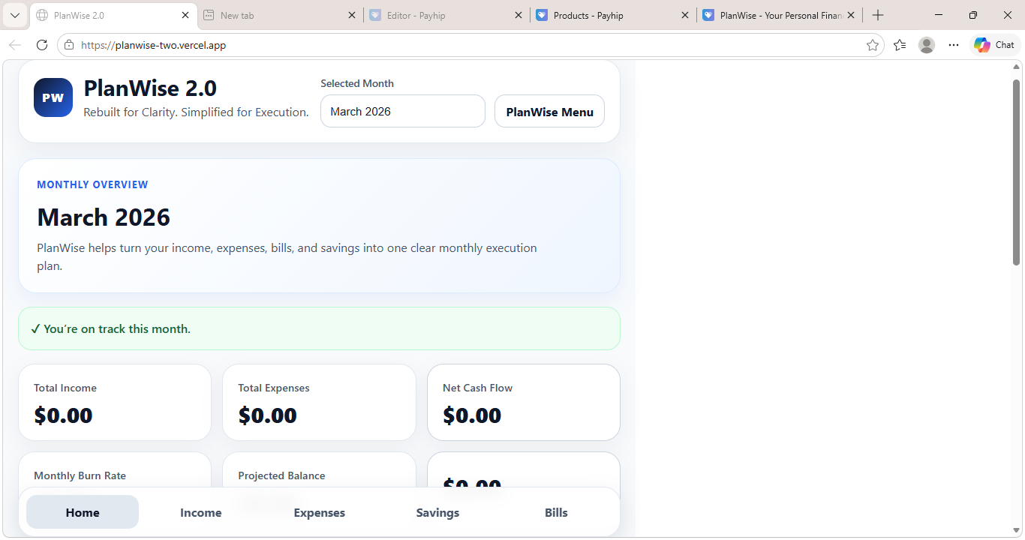
Task: Open the Bills tab
Action: pyautogui.click(x=556, y=513)
